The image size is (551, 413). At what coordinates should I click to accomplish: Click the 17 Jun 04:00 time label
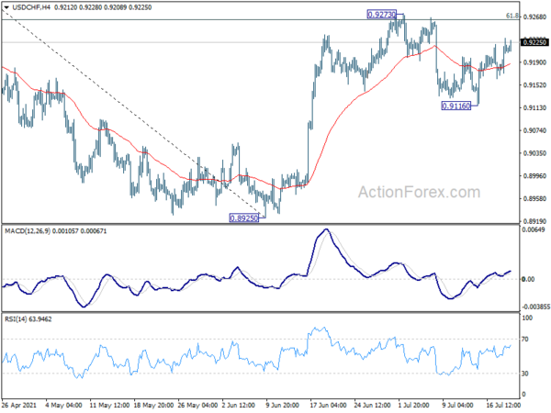point(329,406)
